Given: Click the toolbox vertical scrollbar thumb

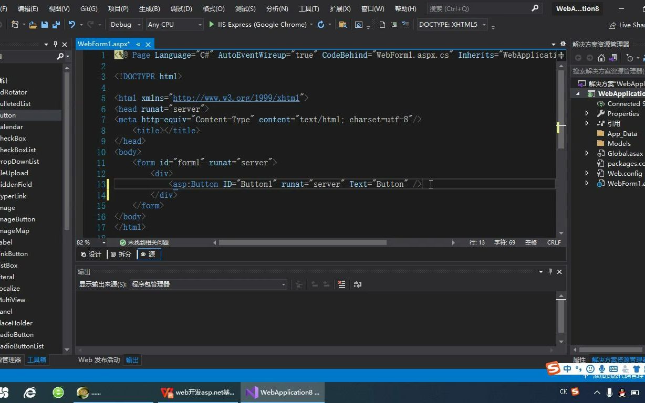Looking at the screenshot, I should tap(67, 151).
